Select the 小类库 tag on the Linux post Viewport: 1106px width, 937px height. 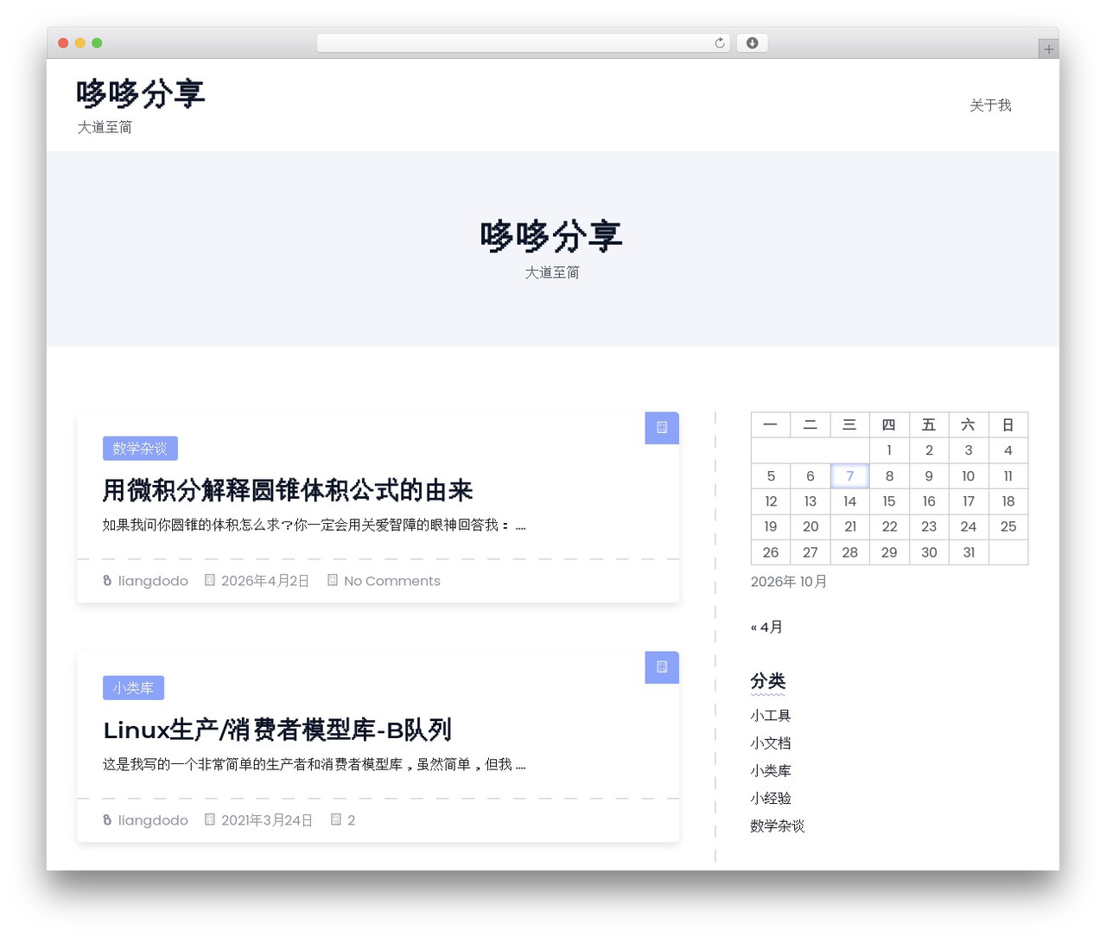[x=133, y=688]
